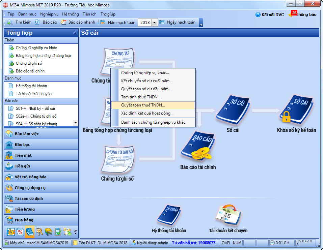Click the money bag icon in bottom strip
323x250 pixels.
[x=11, y=232]
